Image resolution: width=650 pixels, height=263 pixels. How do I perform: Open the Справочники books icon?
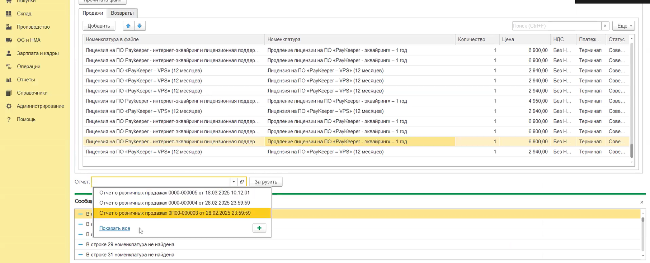coord(9,93)
